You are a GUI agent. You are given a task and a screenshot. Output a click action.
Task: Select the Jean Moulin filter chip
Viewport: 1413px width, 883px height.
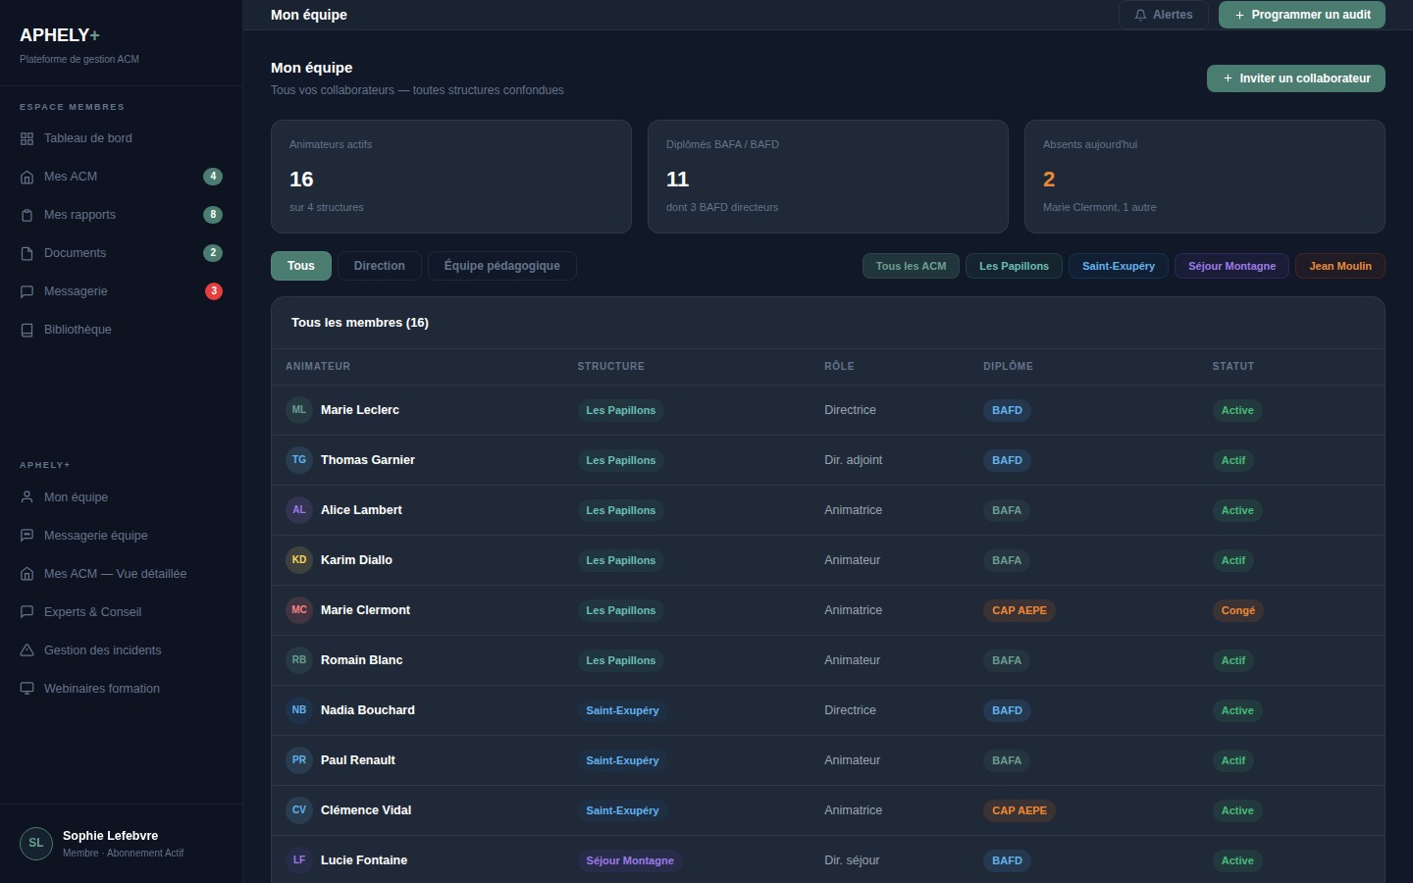click(x=1339, y=266)
